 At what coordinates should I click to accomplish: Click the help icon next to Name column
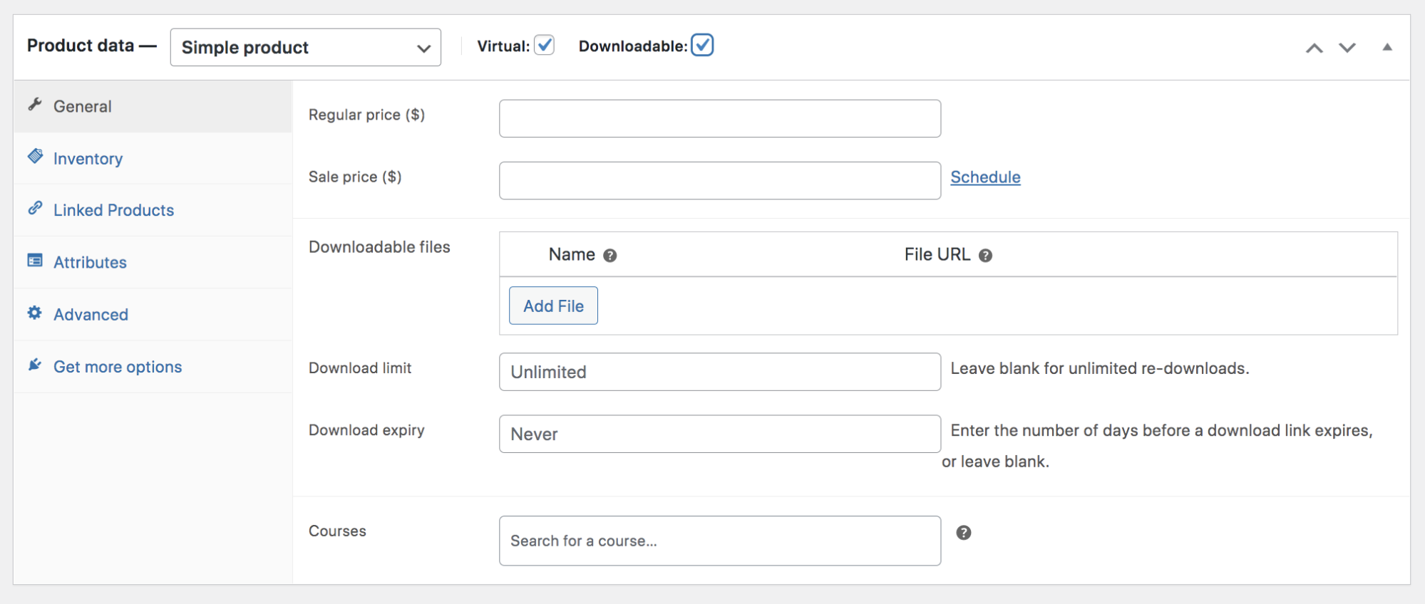609,256
